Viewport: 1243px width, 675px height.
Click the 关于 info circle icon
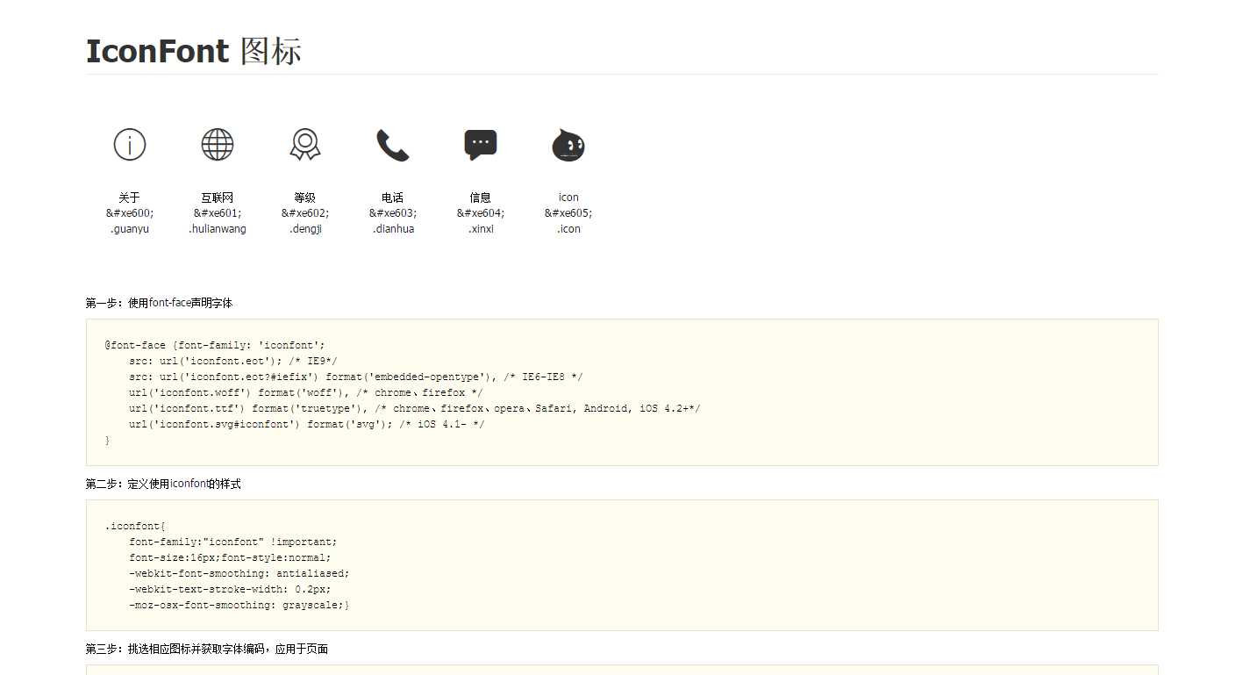click(x=130, y=145)
